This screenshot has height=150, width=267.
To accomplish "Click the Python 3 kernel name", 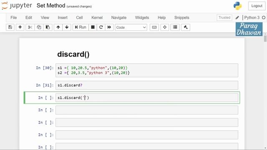I will (x=252, y=17).
